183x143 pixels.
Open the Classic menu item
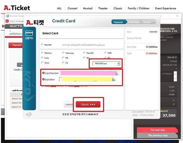(x=118, y=9)
